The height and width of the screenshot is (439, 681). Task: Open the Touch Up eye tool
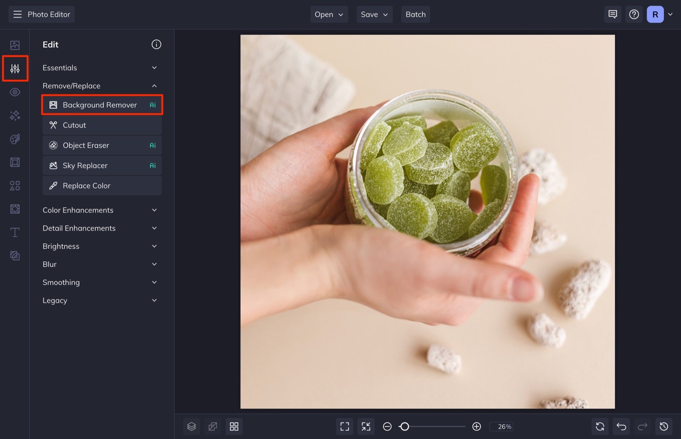coord(15,92)
